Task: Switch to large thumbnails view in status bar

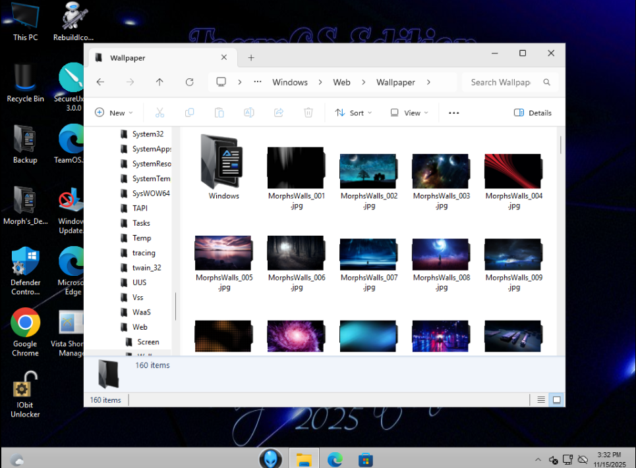Action: 556,400
